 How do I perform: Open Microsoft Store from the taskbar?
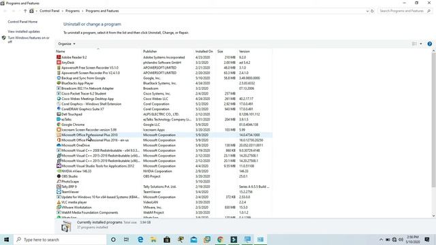click(167, 240)
